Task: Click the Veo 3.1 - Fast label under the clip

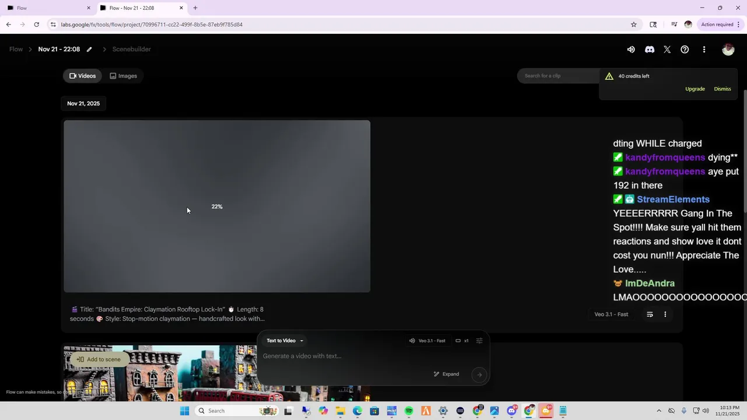Action: point(611,314)
